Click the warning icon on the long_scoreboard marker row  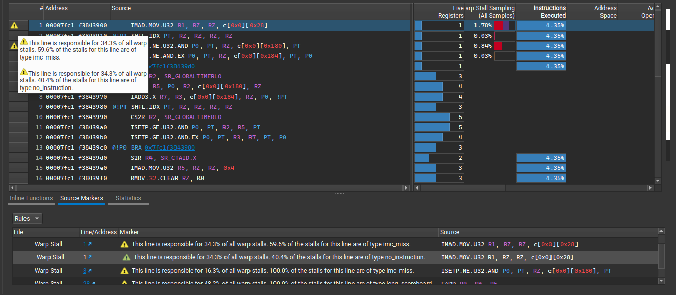[124, 283]
